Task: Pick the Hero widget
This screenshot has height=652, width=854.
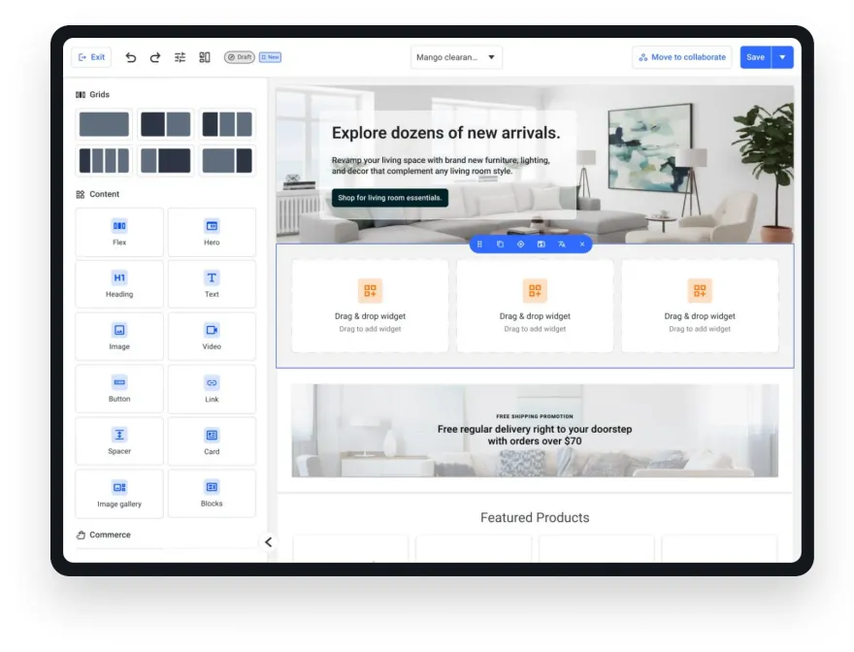Action: (x=212, y=233)
